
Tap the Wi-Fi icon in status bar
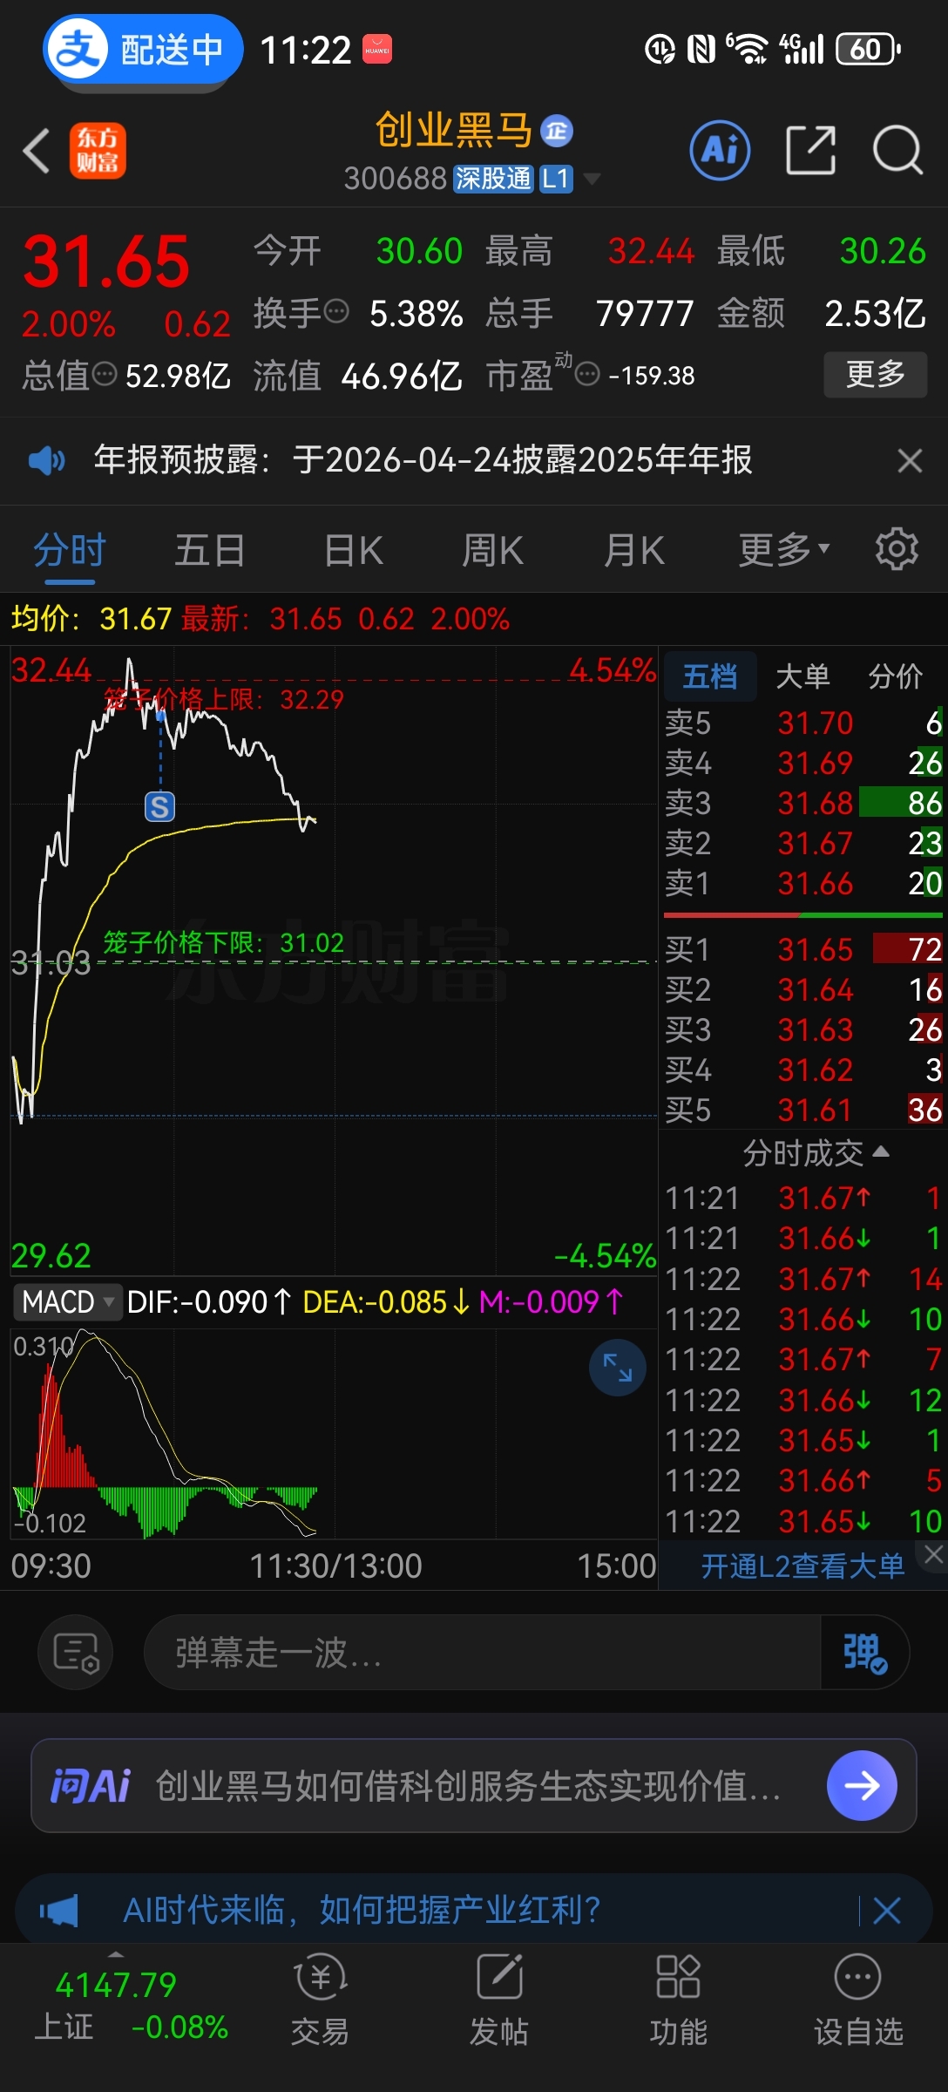pyautogui.click(x=747, y=50)
